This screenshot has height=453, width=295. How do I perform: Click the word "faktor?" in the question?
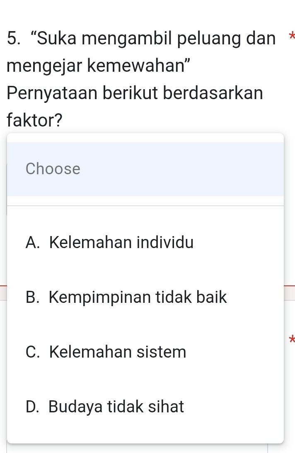[35, 121]
